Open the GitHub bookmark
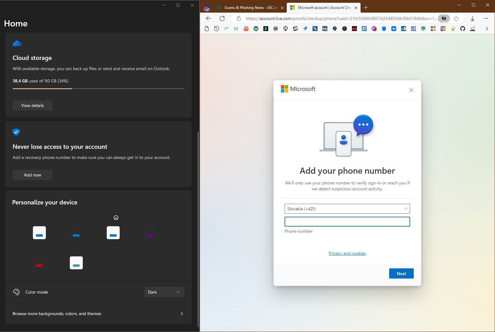The height and width of the screenshot is (332, 495). pyautogui.click(x=463, y=29)
